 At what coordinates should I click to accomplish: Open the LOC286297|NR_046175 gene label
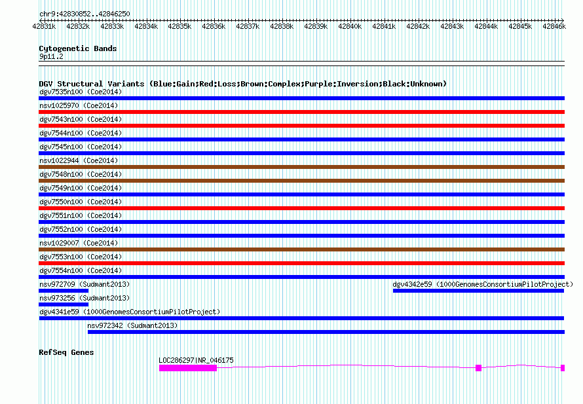point(196,360)
